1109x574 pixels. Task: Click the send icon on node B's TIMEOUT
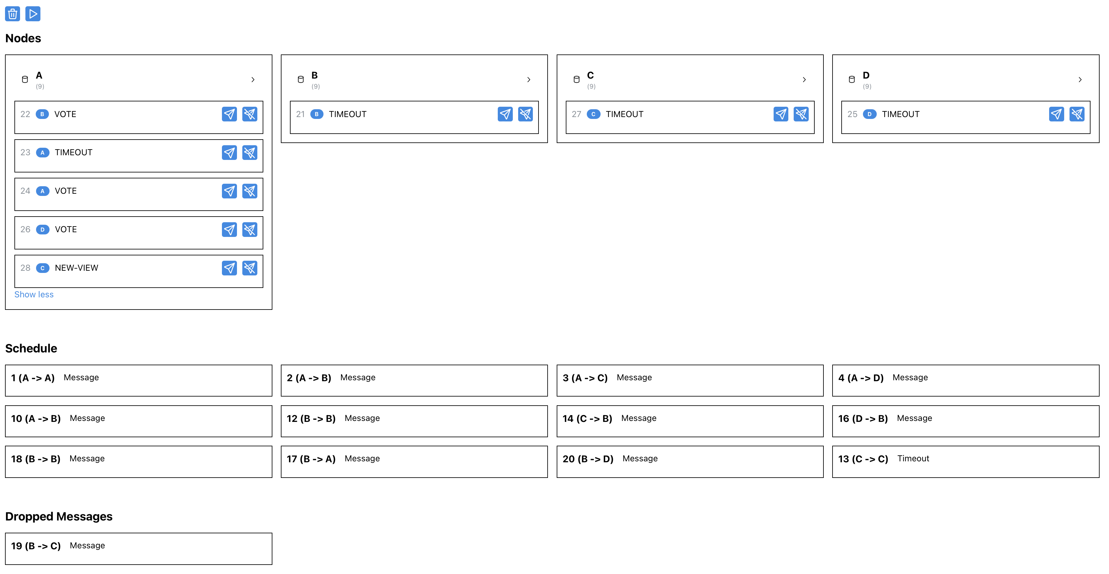(x=505, y=114)
